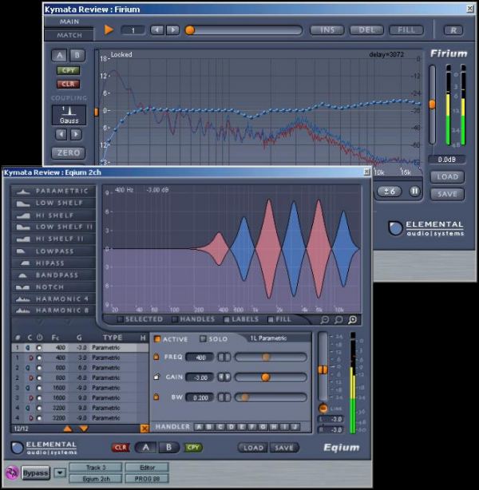Enable the SELECTED display checkbox
The height and width of the screenshot is (490, 479).
[x=120, y=319]
